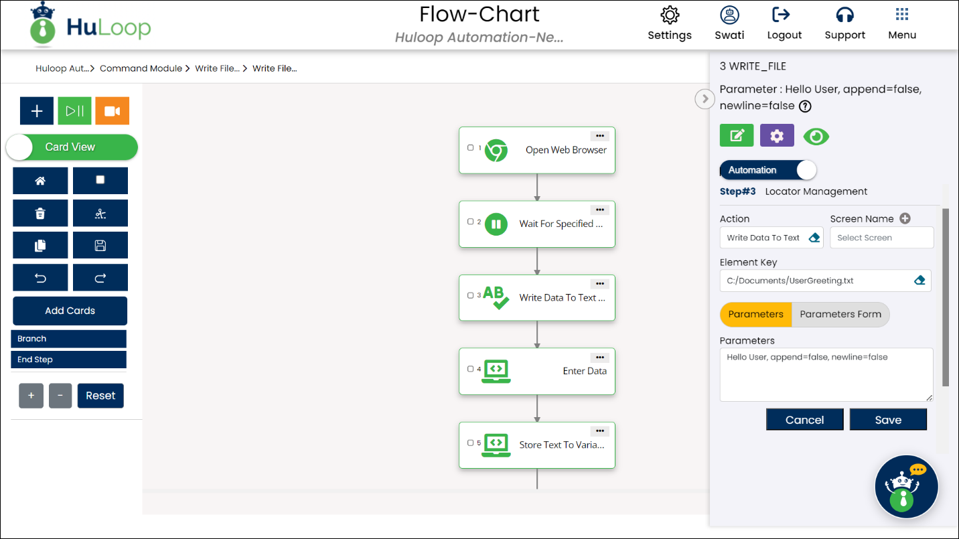Collapse the side panel using chevron arrow
This screenshot has width=959, height=539.
tap(705, 99)
